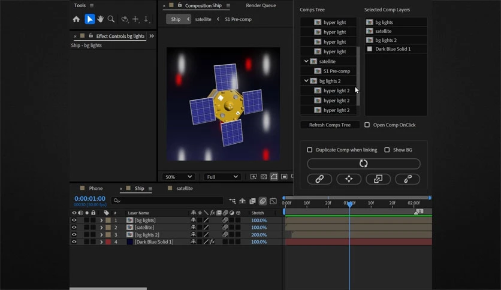The height and width of the screenshot is (290, 501).
Task: Enable Show BG checkbox
Action: [387, 150]
